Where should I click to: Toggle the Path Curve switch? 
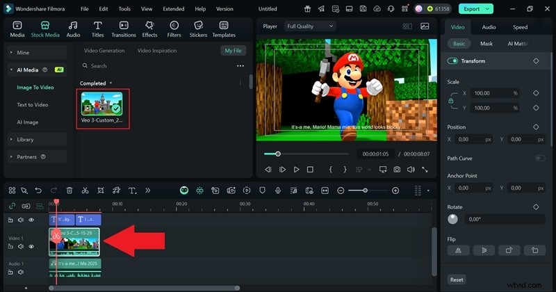pos(540,159)
